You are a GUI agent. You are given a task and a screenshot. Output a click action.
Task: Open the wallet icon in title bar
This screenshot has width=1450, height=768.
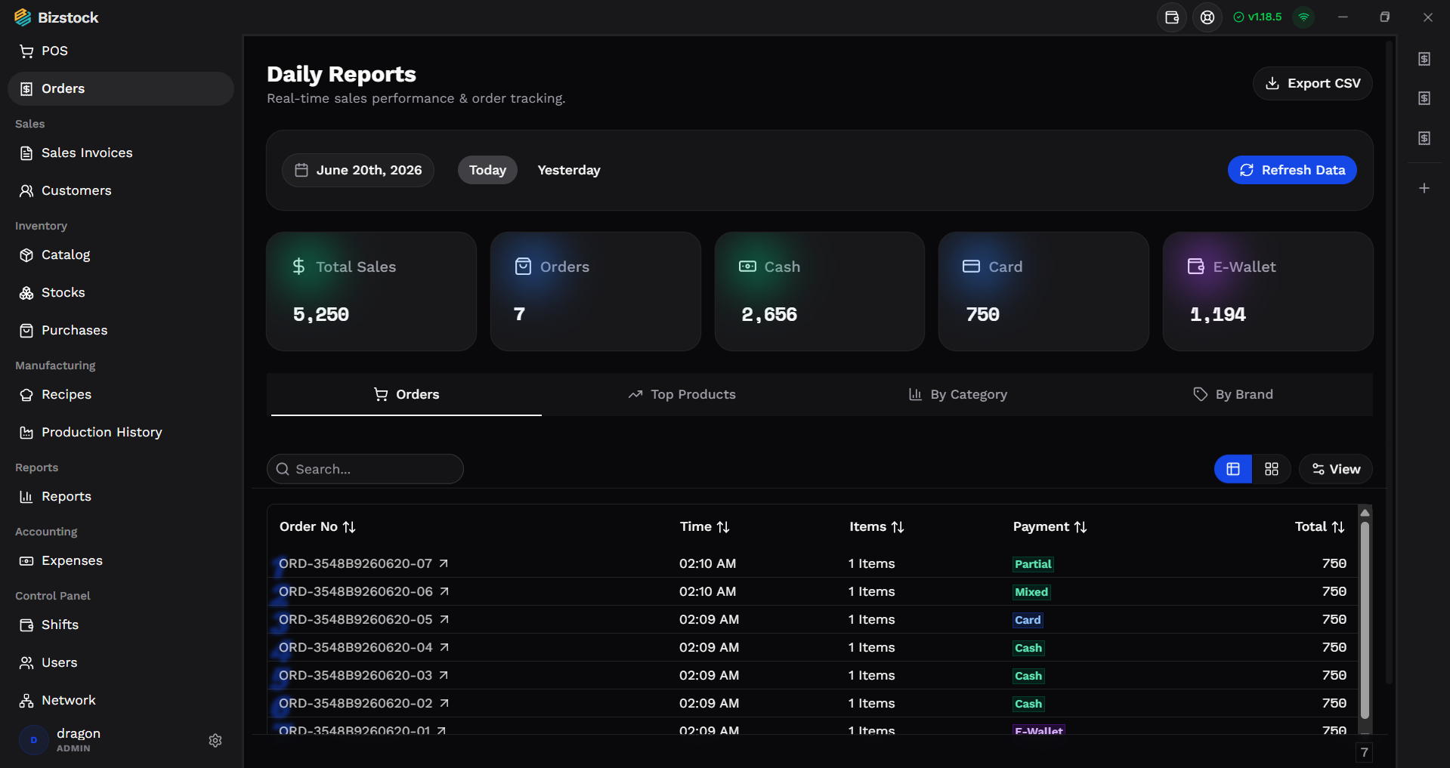1172,17
